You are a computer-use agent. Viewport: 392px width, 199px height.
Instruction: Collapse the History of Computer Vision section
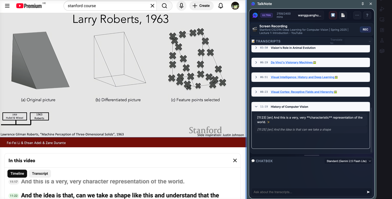(256, 106)
